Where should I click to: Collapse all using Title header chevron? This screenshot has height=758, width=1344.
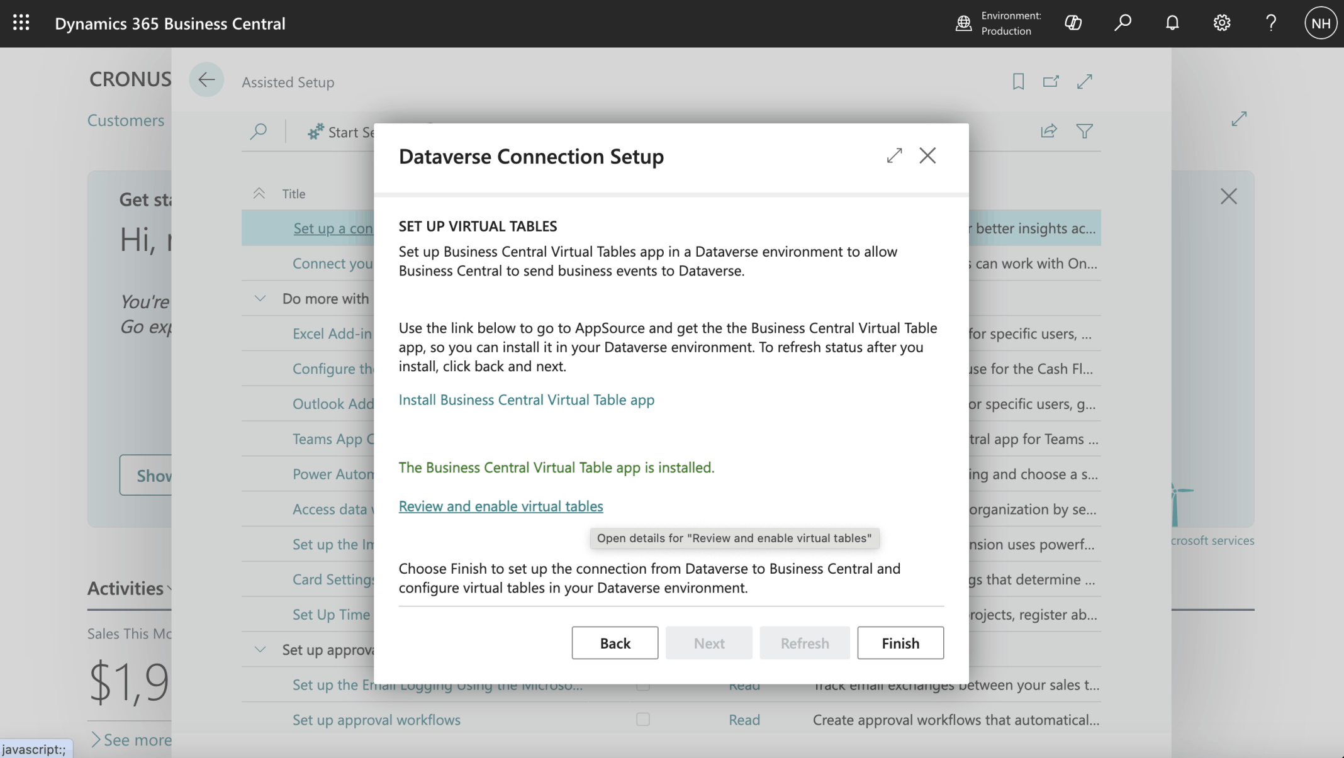point(259,193)
